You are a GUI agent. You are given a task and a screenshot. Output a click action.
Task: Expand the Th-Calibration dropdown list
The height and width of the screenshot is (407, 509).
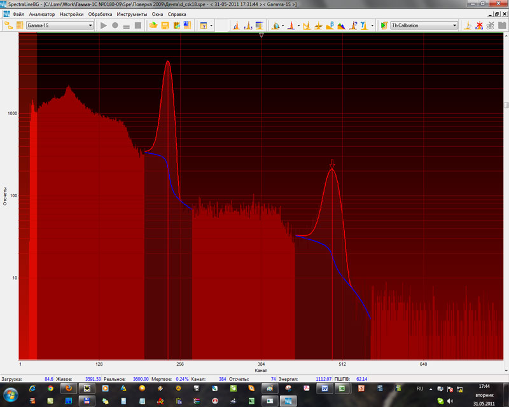(454, 25)
